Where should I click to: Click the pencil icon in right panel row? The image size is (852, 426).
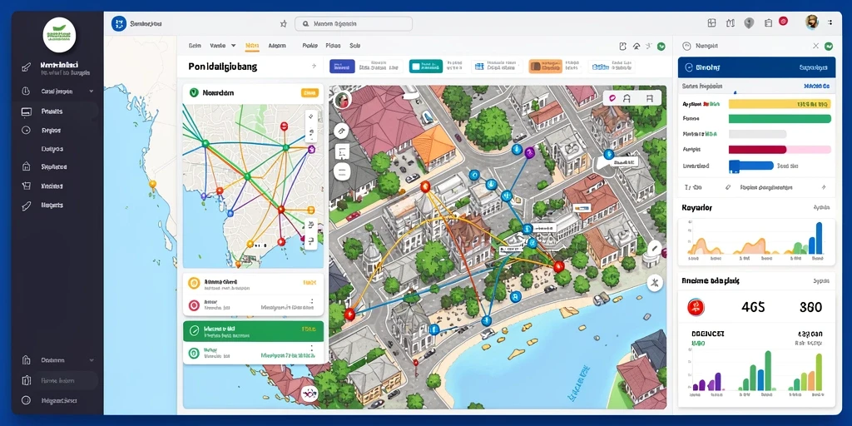tap(728, 187)
